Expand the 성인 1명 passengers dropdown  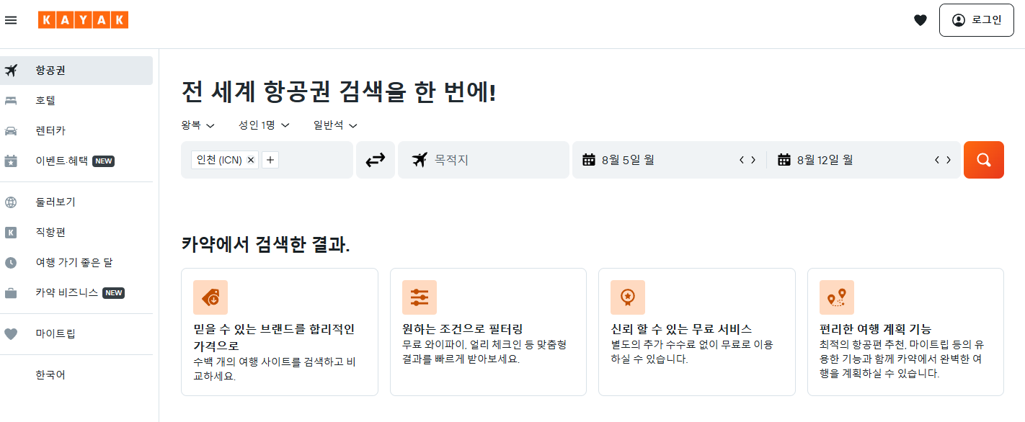tap(262, 125)
